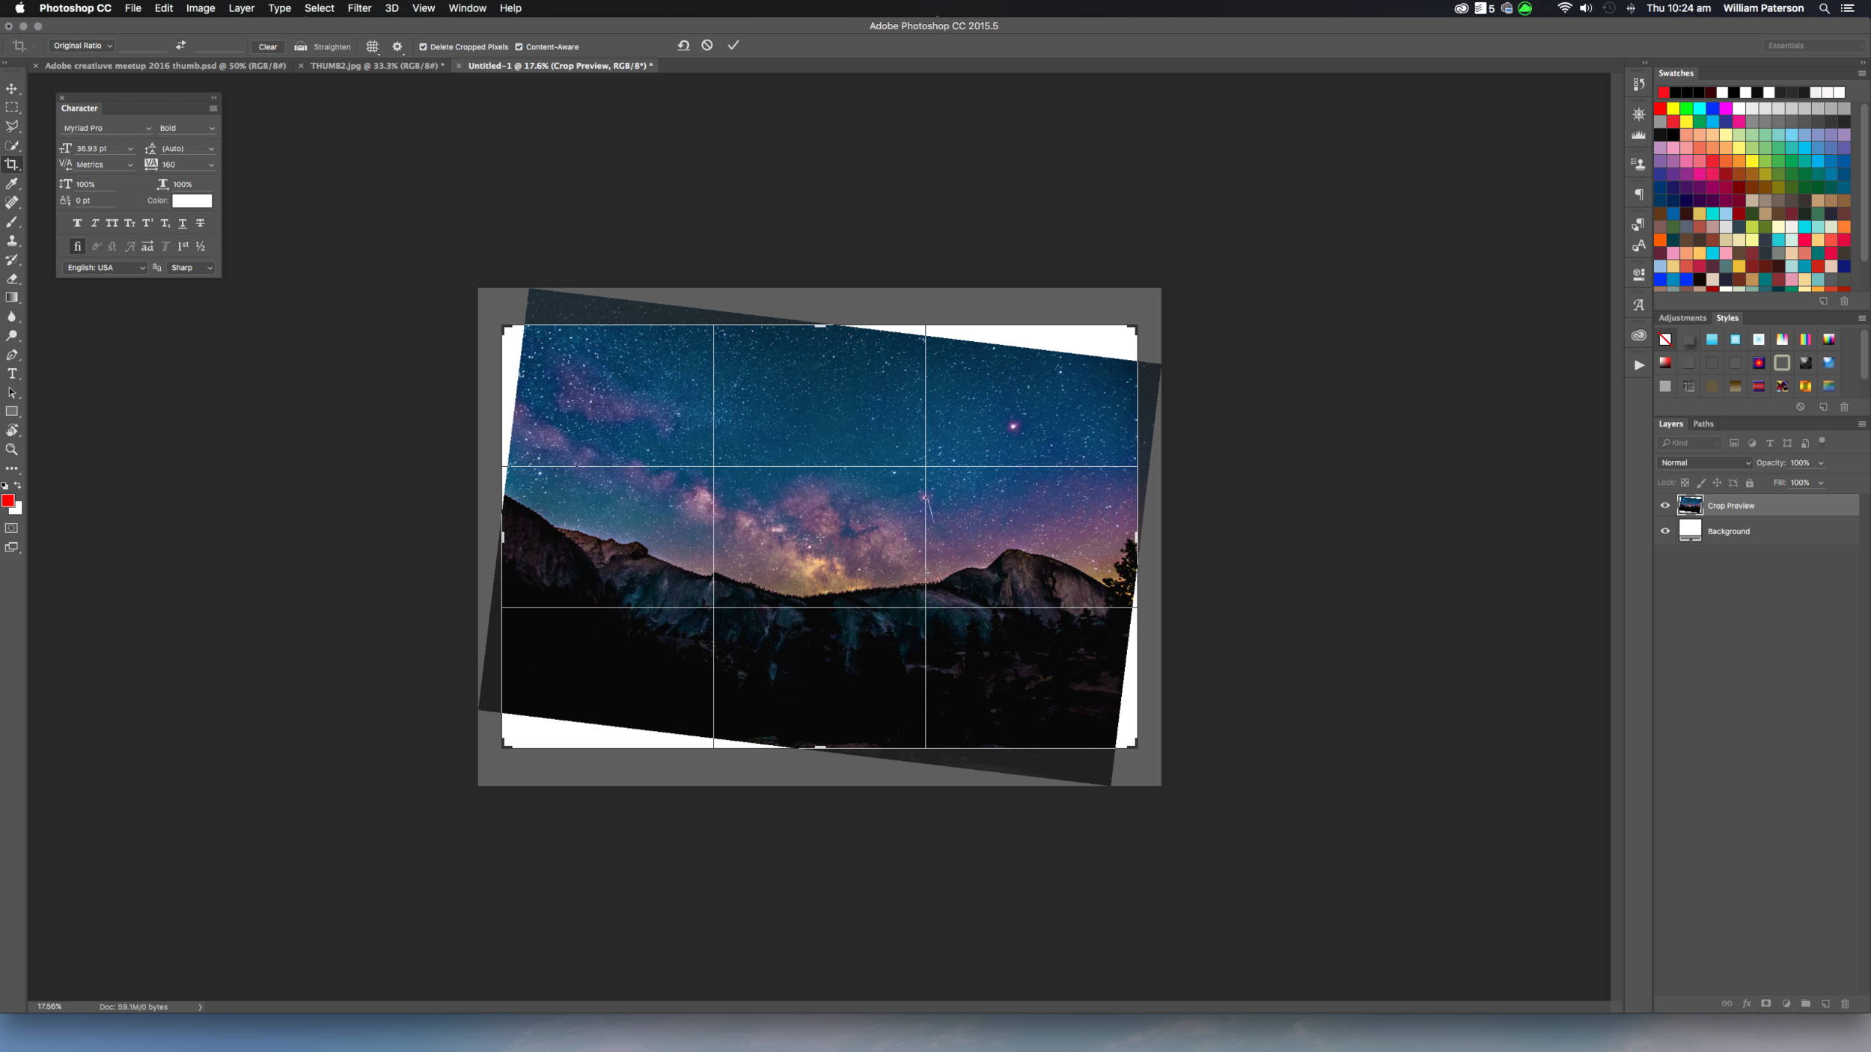1871x1052 pixels.
Task: Open the English: USA language dropdown
Action: [105, 268]
